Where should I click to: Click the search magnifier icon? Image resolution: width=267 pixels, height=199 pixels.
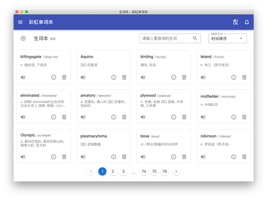point(195,39)
